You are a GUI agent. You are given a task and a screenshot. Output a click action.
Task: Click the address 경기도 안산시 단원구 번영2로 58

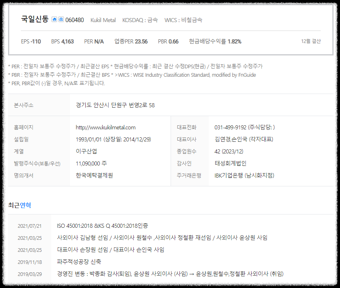[115, 105]
